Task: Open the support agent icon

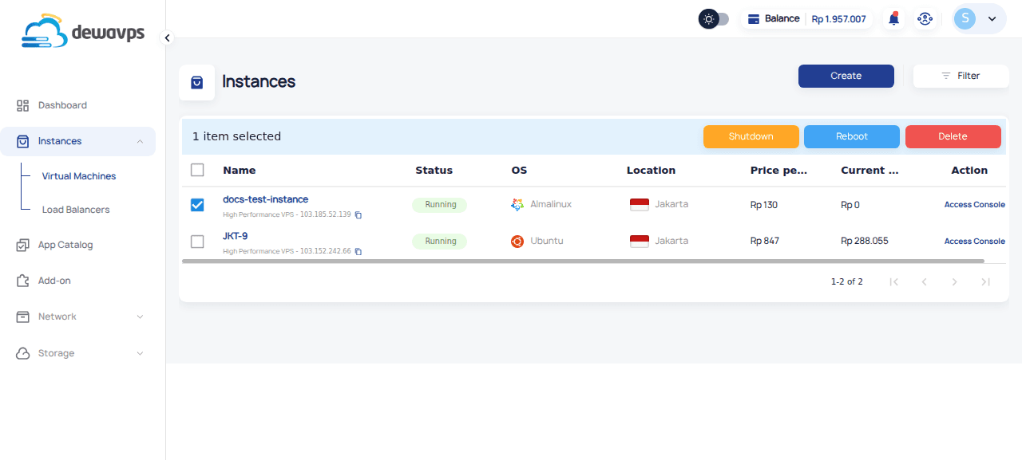Action: 925,19
